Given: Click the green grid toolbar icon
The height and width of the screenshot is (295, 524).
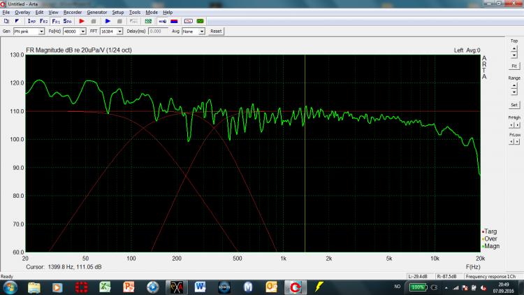Looking at the screenshot, I should [x=148, y=22].
